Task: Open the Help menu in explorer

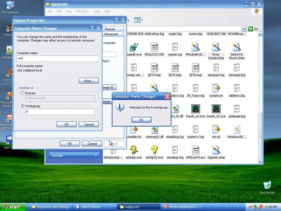Action: tap(107, 11)
